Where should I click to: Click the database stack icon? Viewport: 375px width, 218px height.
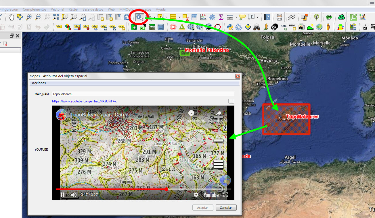[161, 27]
